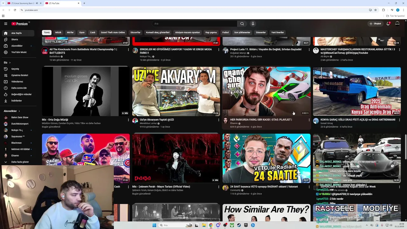Open YouTube Music in the sidebar
Viewport: 407px width, 229px height.
[x=19, y=52]
